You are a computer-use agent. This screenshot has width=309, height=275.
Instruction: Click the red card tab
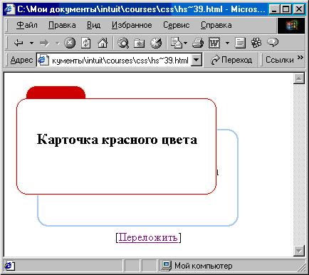tap(56, 93)
